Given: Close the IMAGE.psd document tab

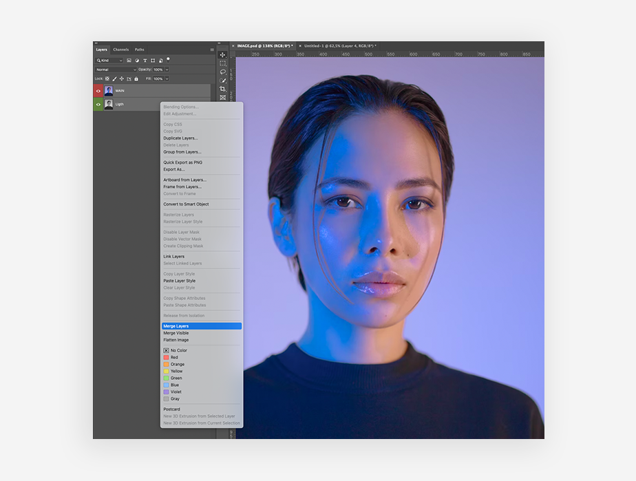Looking at the screenshot, I should coord(233,46).
